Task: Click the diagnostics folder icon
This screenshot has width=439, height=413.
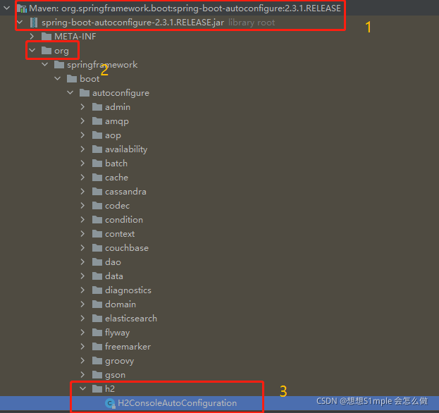Action: (97, 290)
